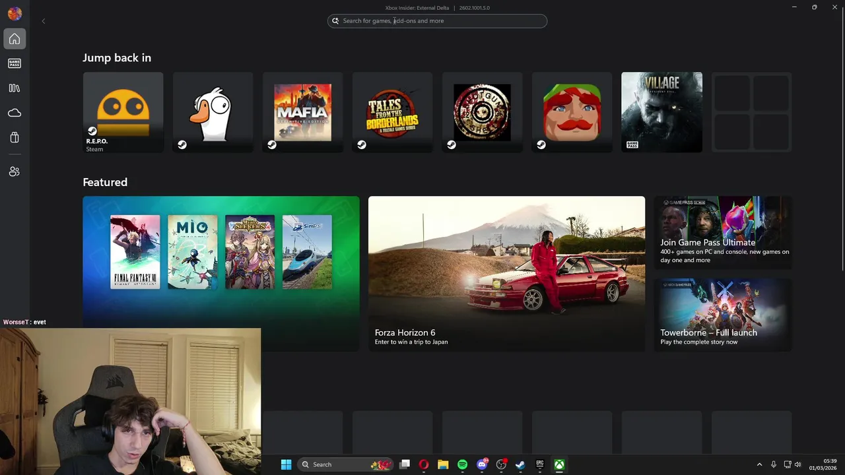Open the goose game tile

[x=213, y=112]
